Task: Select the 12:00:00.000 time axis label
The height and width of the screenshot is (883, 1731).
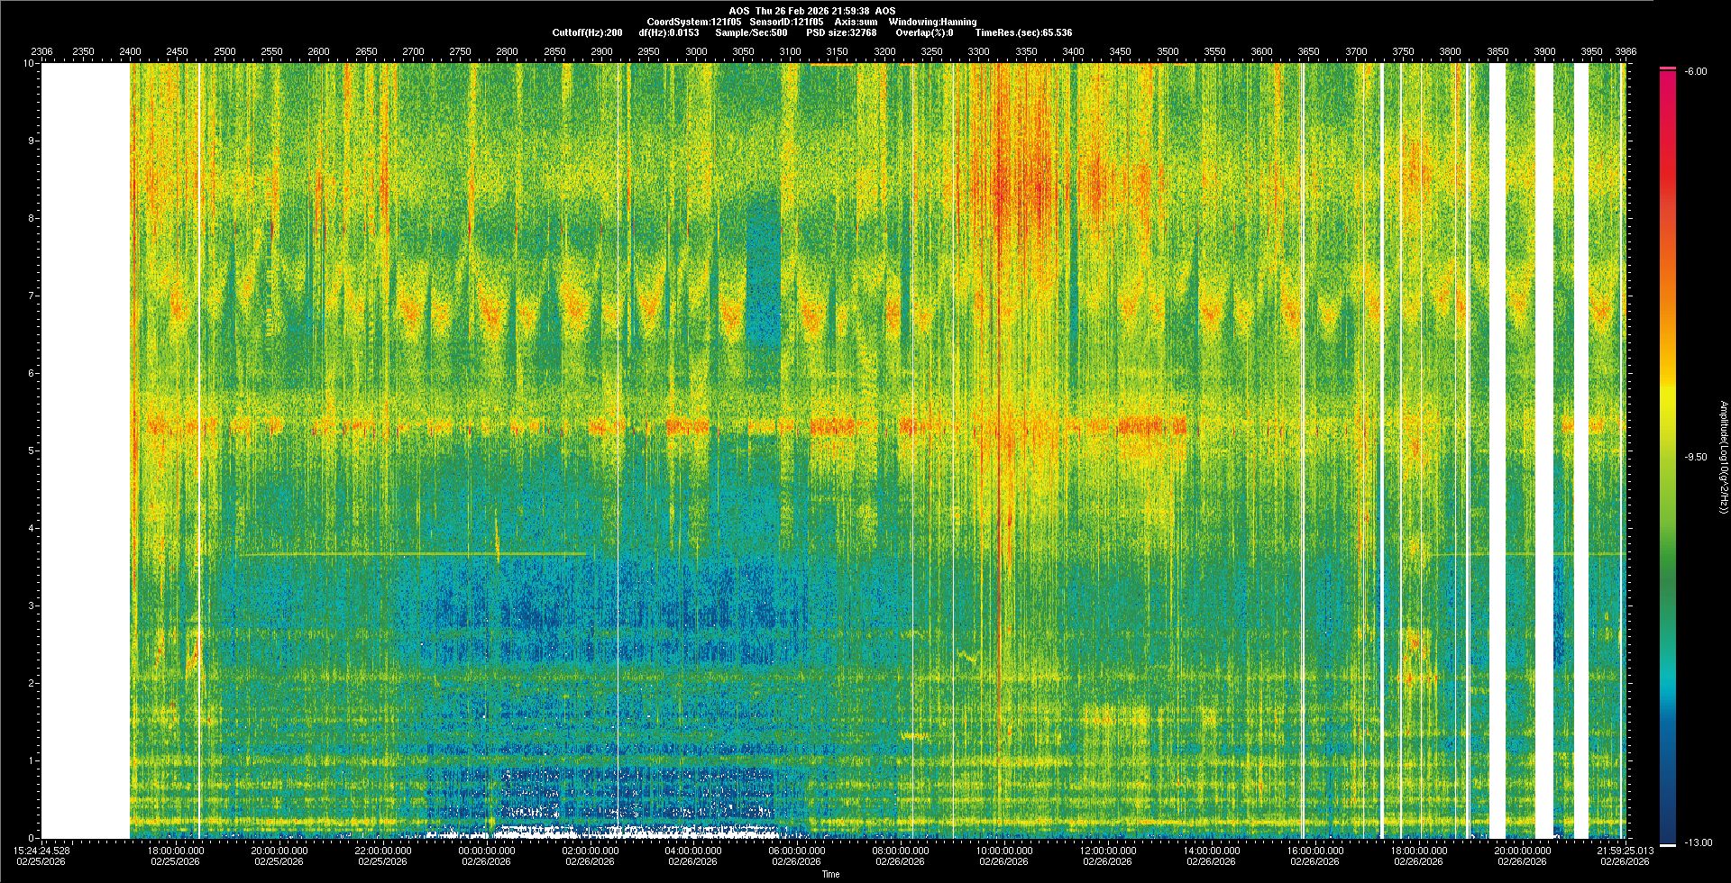Action: (1107, 850)
